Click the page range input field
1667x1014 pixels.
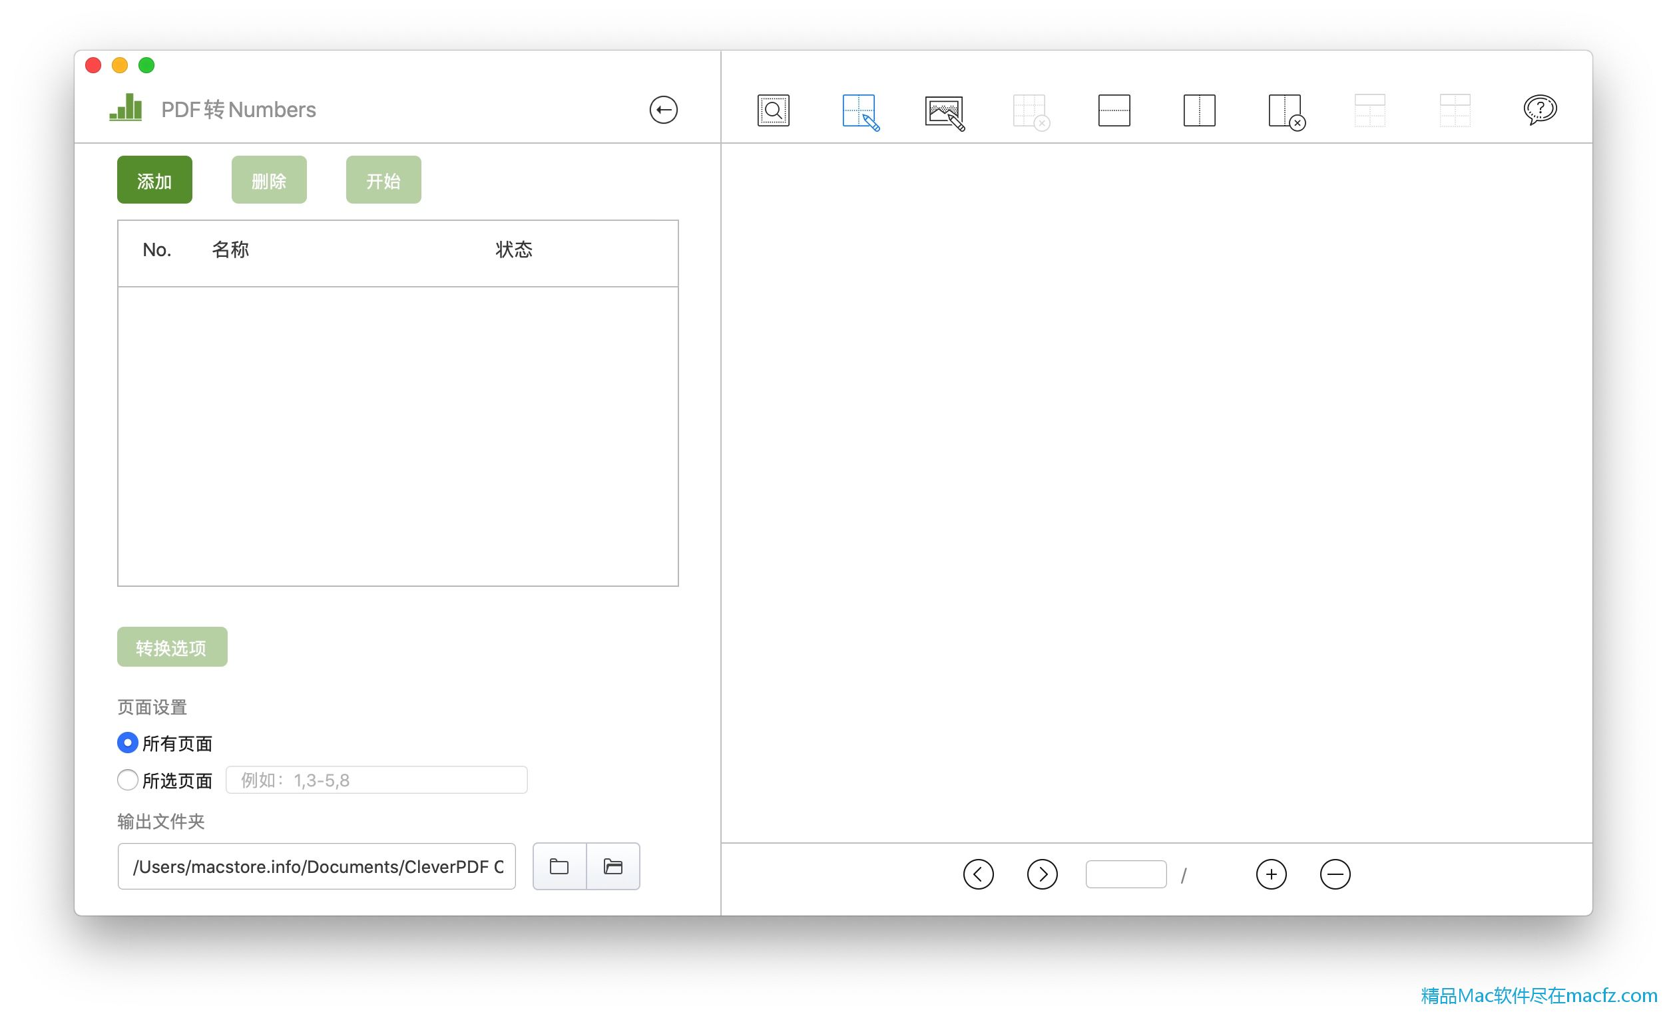(x=376, y=779)
